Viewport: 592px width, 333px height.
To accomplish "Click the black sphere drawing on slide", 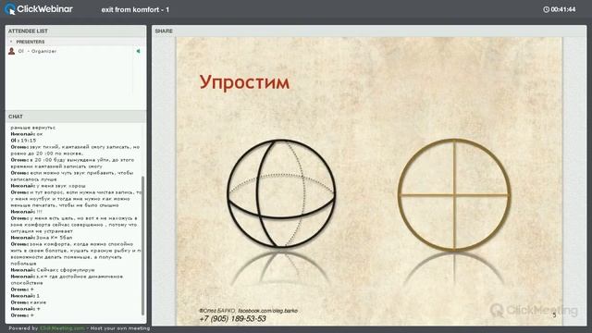I will tap(281, 193).
